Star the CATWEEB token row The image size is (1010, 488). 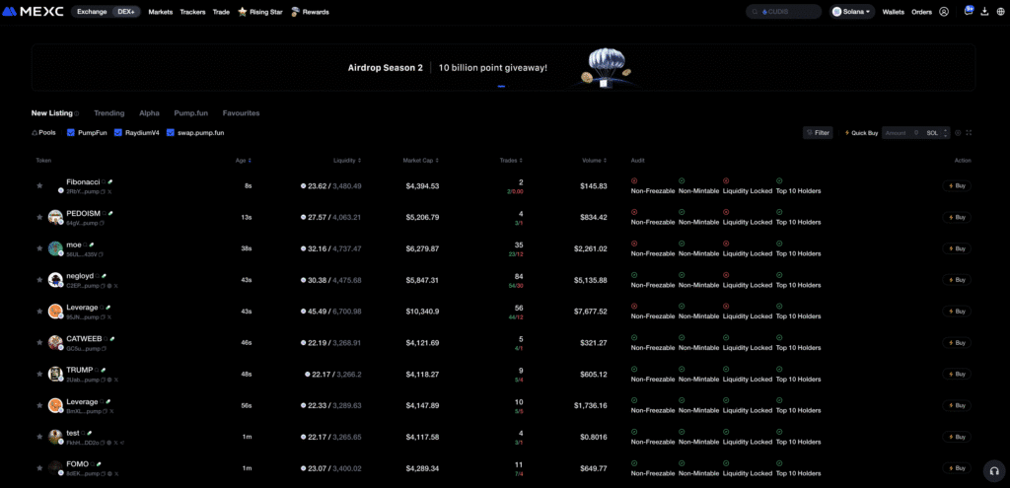(39, 342)
